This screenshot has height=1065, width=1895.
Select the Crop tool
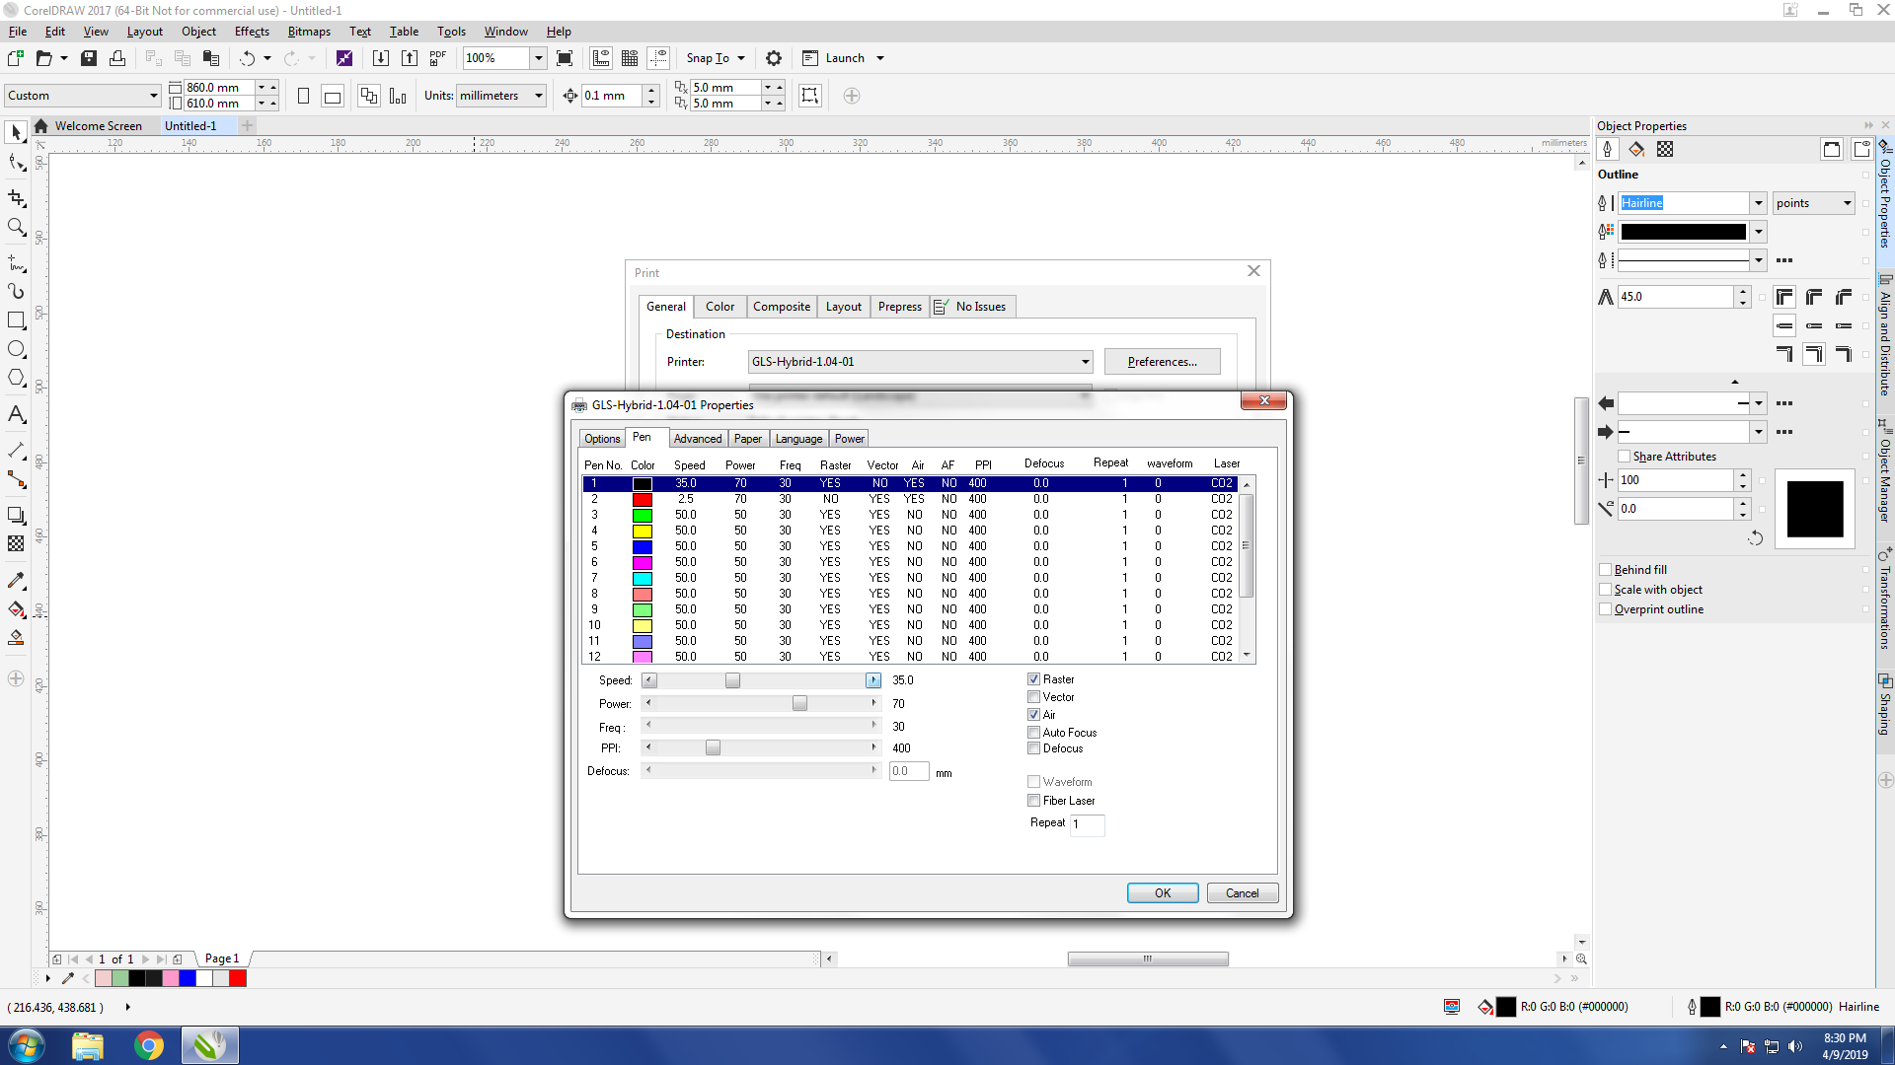pos(16,198)
